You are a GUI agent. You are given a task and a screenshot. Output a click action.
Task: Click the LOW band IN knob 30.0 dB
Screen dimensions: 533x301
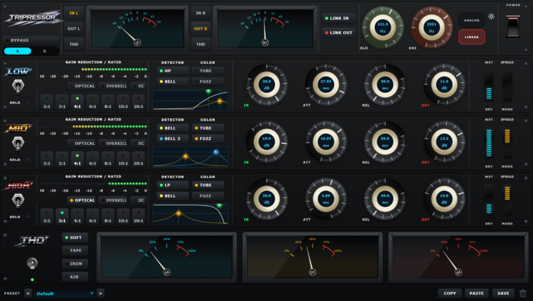(x=267, y=85)
